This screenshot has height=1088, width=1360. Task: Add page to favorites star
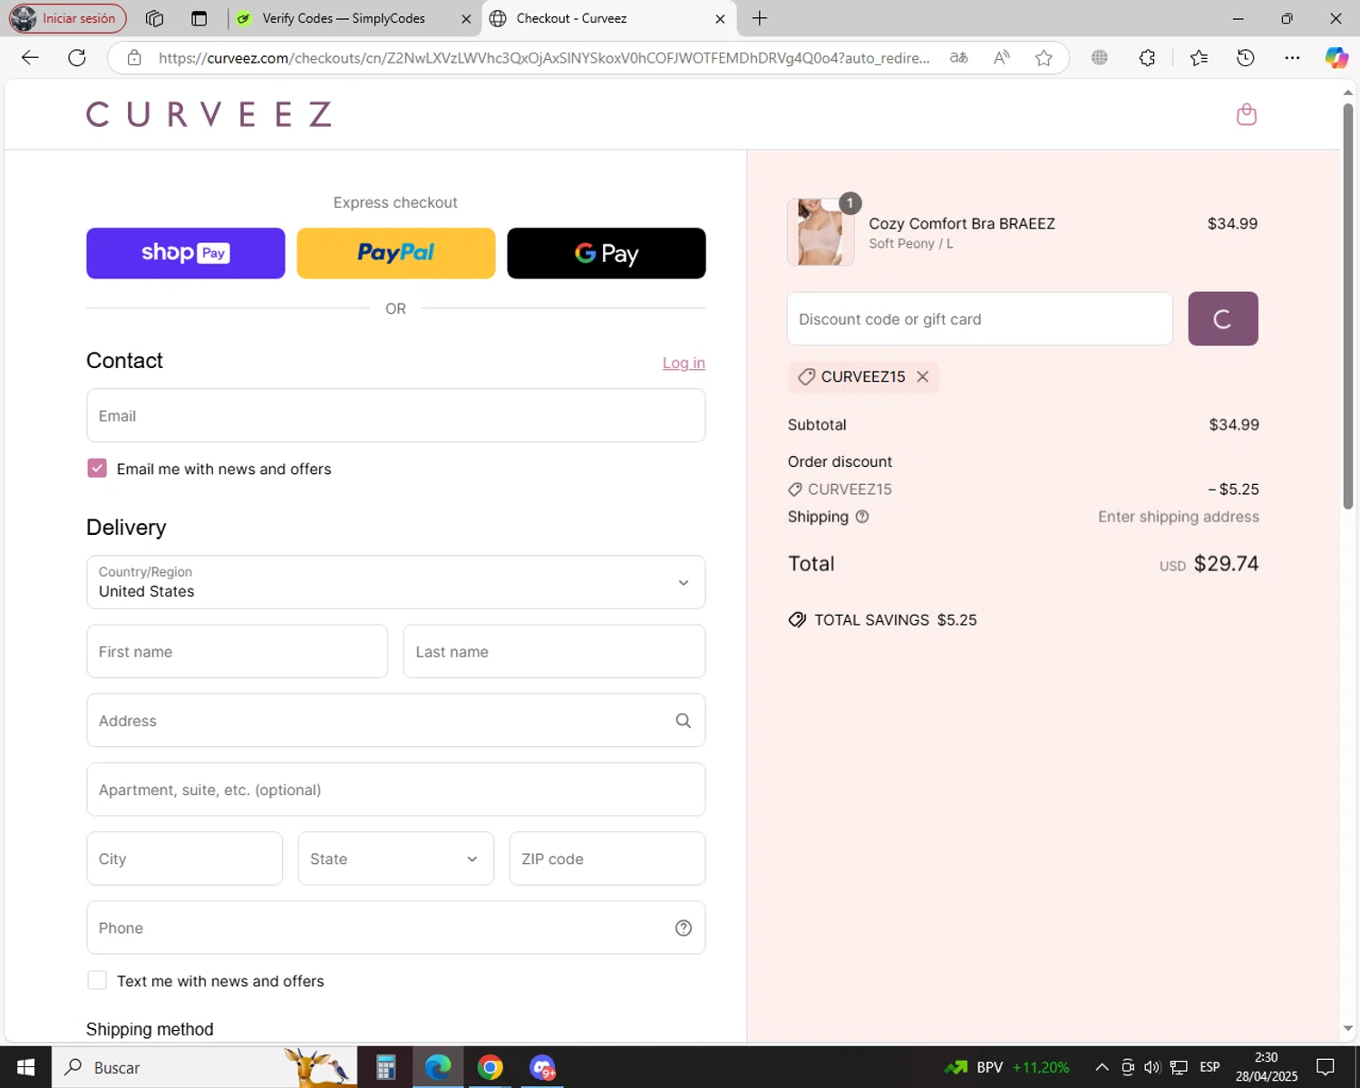click(1044, 58)
